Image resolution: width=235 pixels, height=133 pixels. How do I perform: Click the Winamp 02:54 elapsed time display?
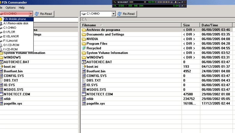coord(151,2)
